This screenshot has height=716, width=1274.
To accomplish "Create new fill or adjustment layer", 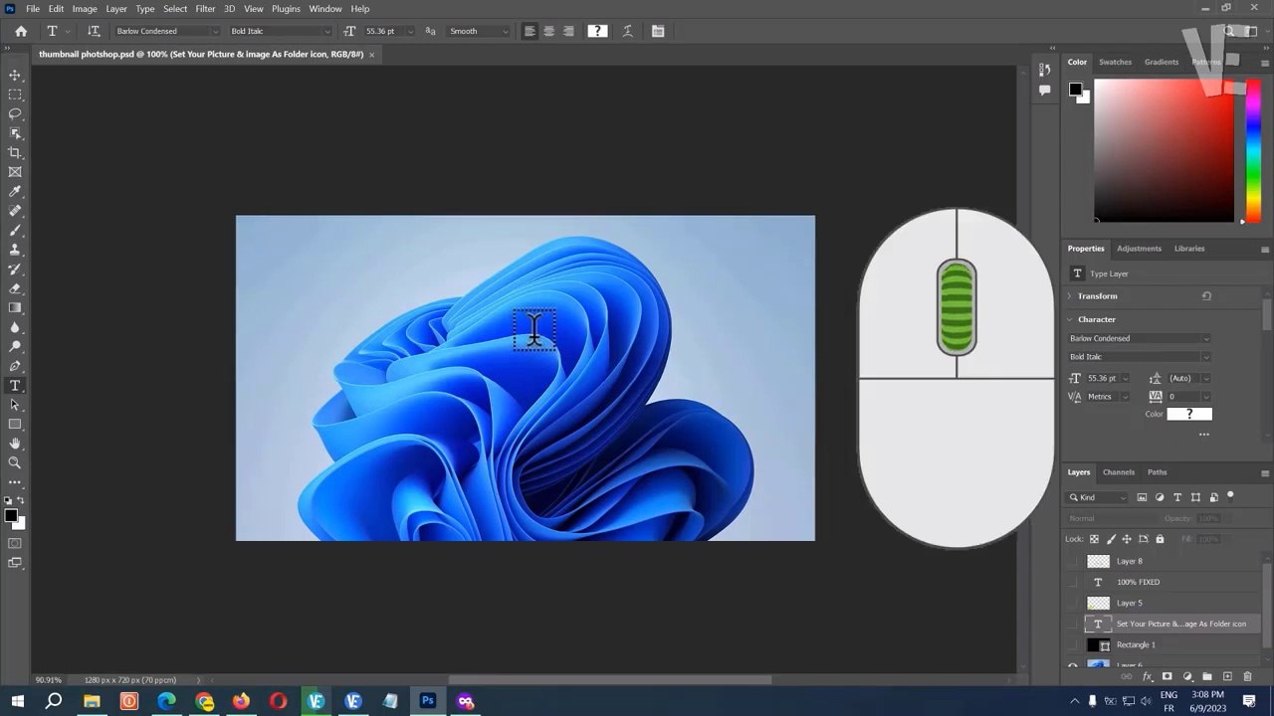I will (1187, 676).
